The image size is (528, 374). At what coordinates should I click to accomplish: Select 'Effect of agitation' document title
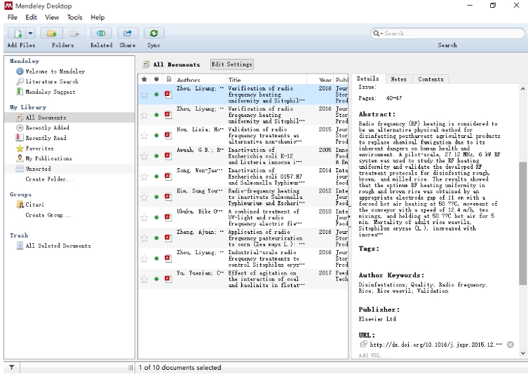[266, 279]
